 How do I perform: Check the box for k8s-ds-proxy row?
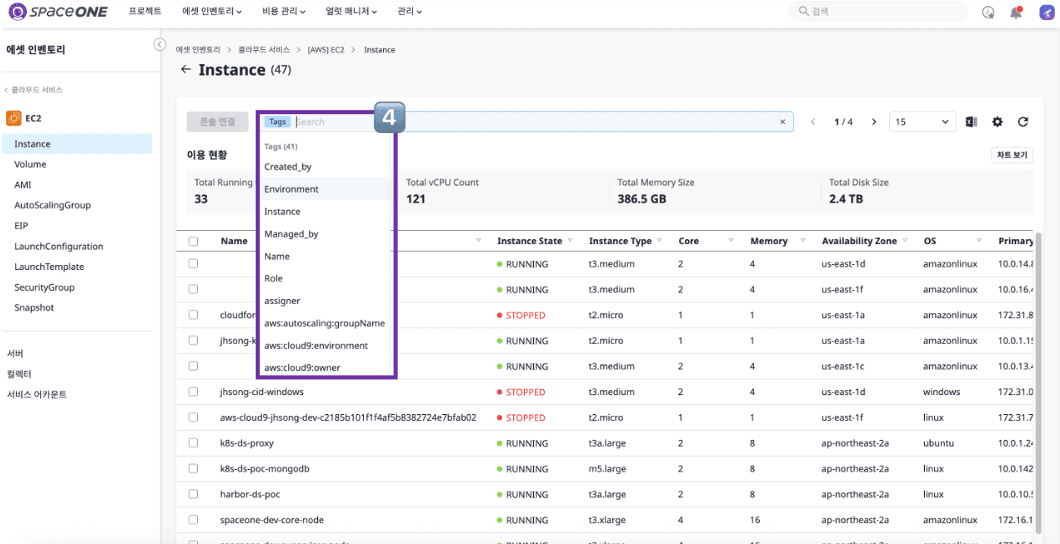(193, 443)
